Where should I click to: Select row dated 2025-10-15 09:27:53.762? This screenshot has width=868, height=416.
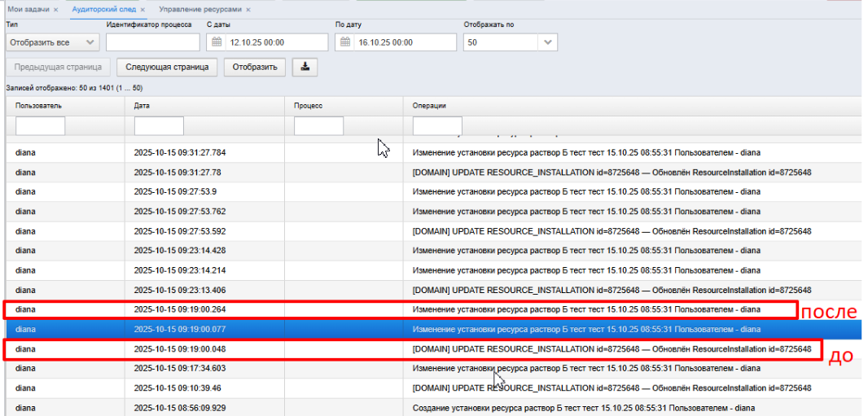[x=434, y=212]
